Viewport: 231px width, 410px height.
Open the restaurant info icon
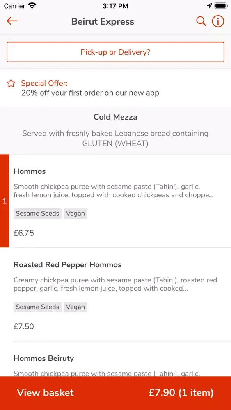[218, 21]
